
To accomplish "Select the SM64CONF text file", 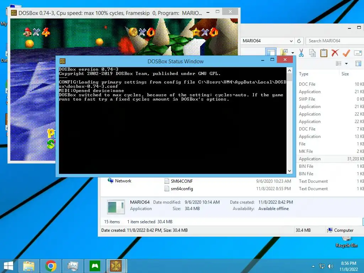I will click(182, 181).
